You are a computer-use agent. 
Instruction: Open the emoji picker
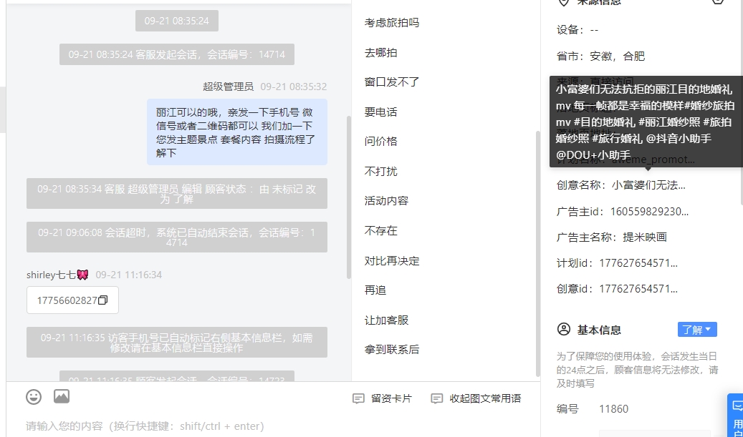(34, 397)
